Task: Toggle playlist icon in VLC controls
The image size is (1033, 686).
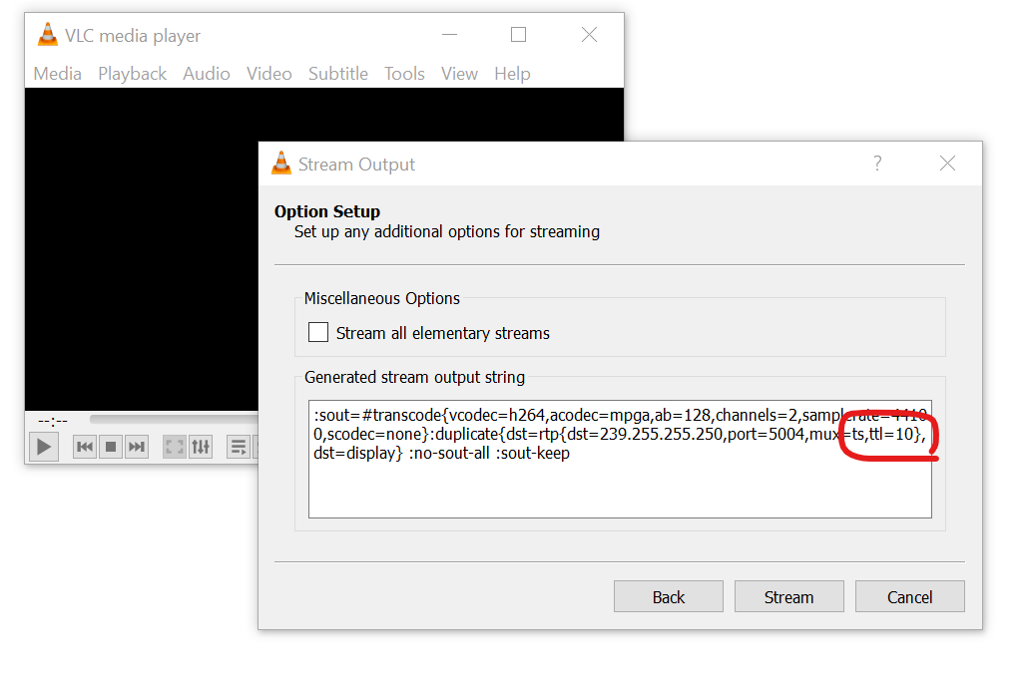Action: point(239,447)
